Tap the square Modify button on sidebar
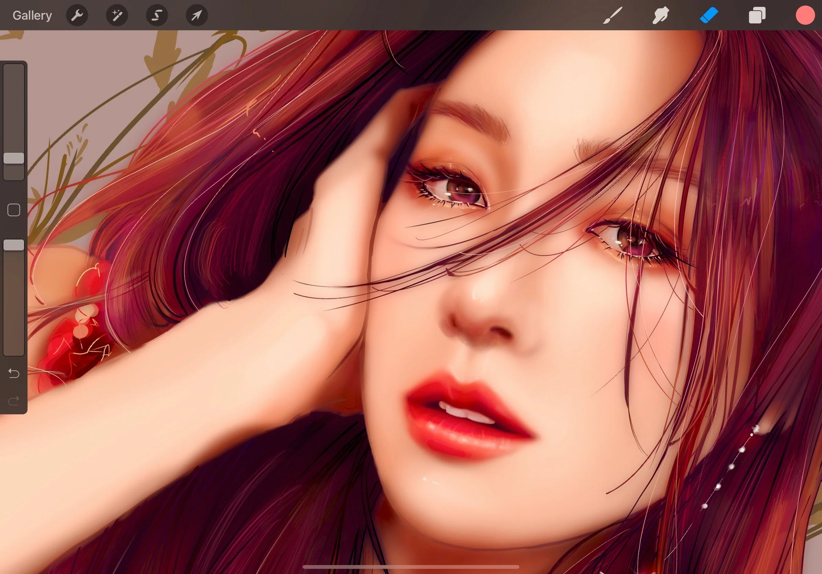Screen dimensions: 822x574 pos(14,210)
